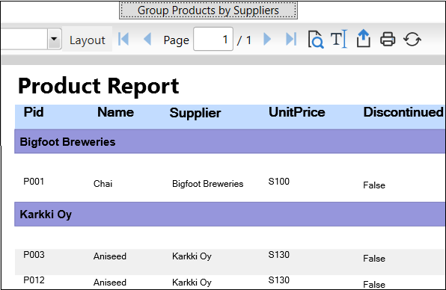Image resolution: width=446 pixels, height=290 pixels.
Task: Click Karkki Oy supplier in P012 row
Action: (192, 283)
